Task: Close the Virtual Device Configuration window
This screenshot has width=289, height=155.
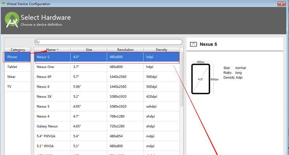Action: pos(281,3)
